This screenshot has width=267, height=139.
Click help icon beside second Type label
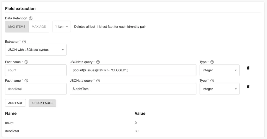[x=212, y=81]
